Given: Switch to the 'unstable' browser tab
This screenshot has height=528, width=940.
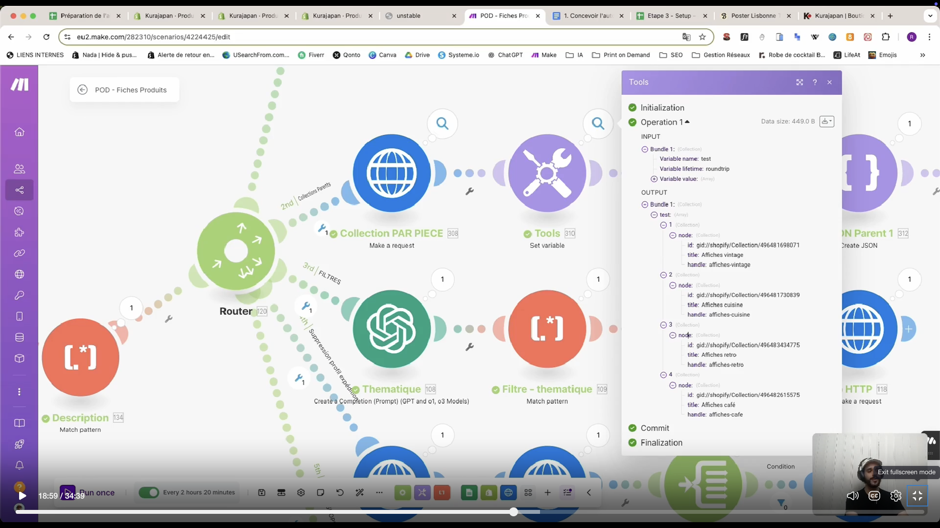Looking at the screenshot, I should (408, 16).
